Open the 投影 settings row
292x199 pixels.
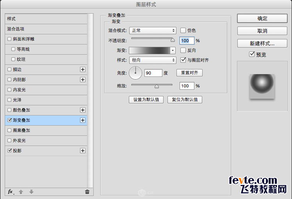(x=46, y=151)
